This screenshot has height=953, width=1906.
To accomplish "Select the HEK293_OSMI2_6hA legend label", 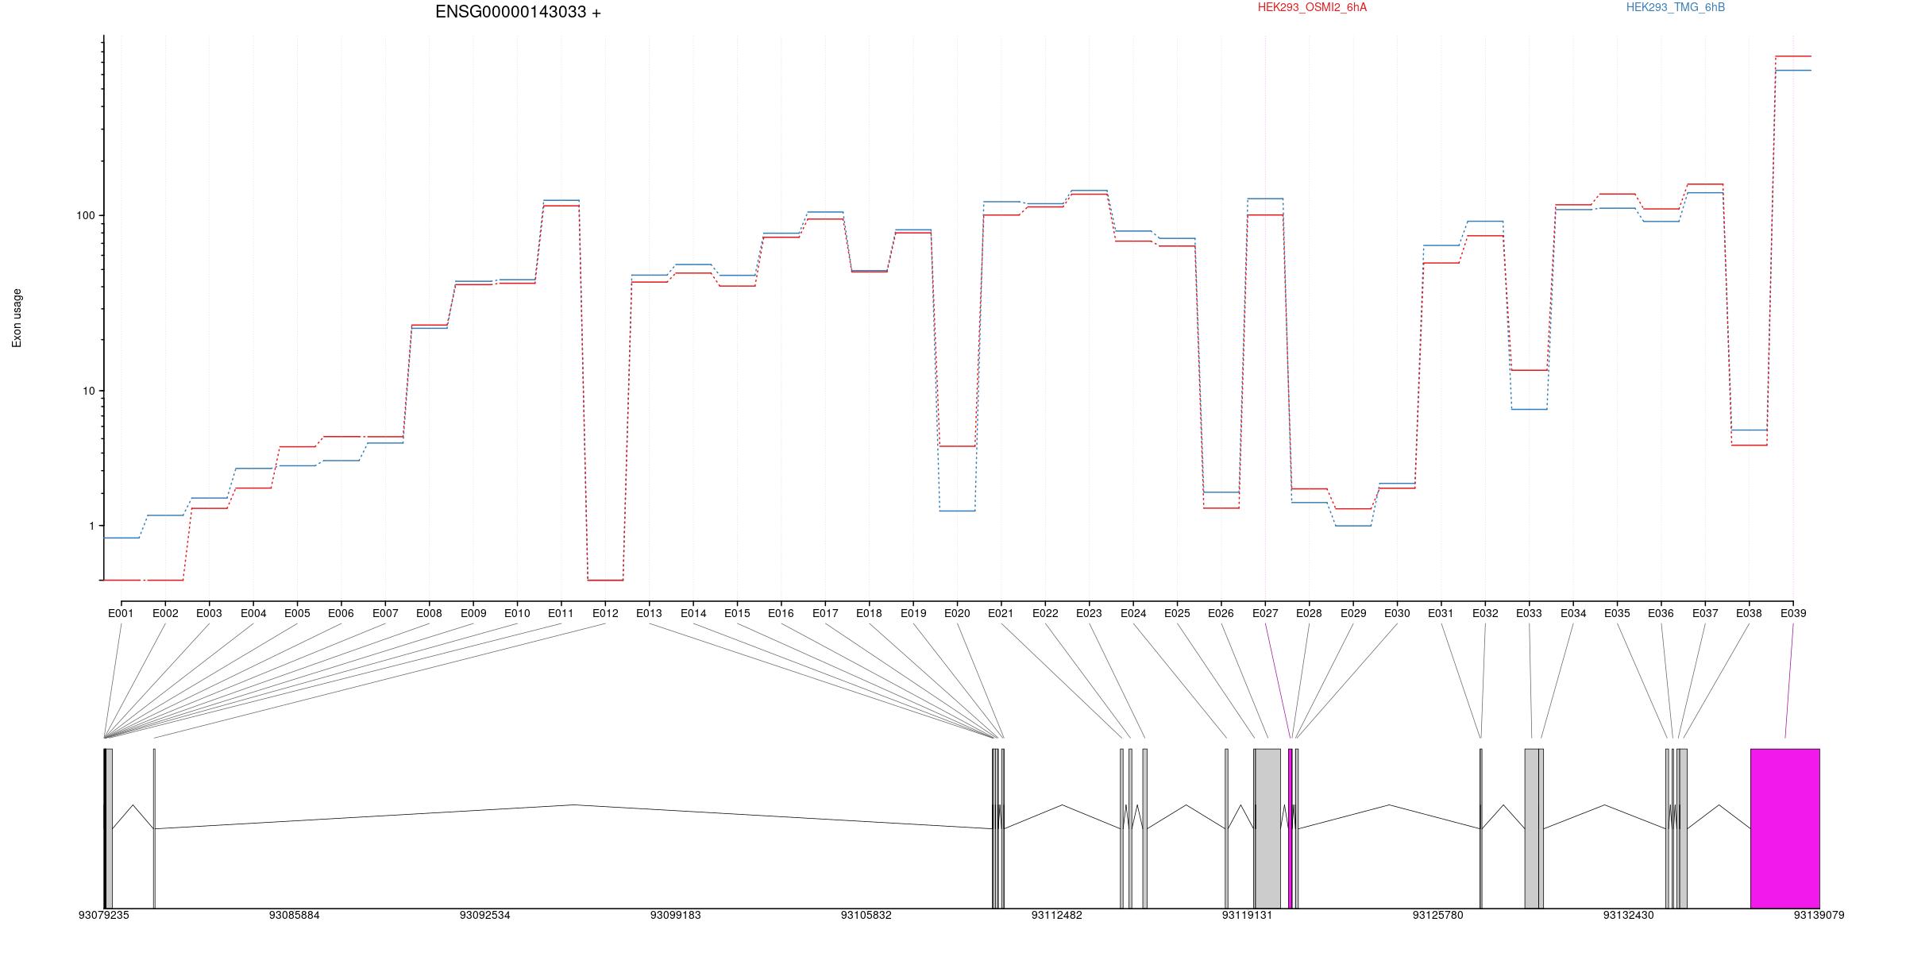I will (x=1312, y=7).
